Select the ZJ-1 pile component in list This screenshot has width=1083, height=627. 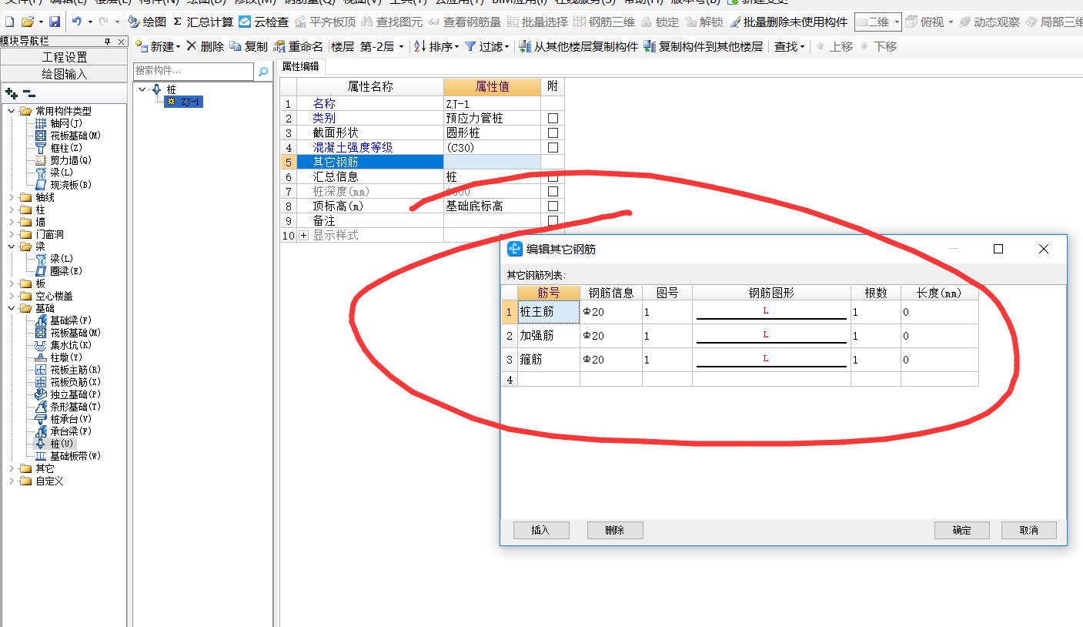click(184, 102)
